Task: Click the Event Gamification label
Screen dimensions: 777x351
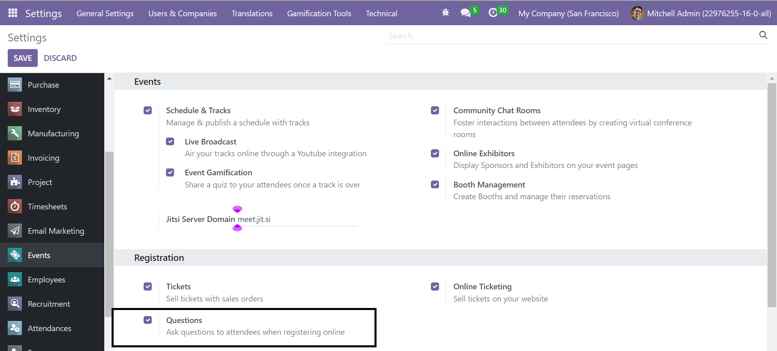Action: (218, 172)
